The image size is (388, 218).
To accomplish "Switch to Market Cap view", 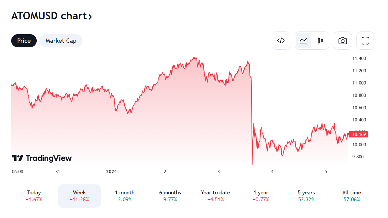I will coord(61,41).
